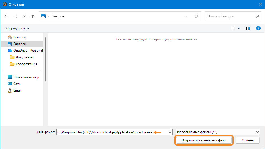Screen dimensions: 265x149
Task: Expand the view options dropdown arrow
Action: pos(239,28)
